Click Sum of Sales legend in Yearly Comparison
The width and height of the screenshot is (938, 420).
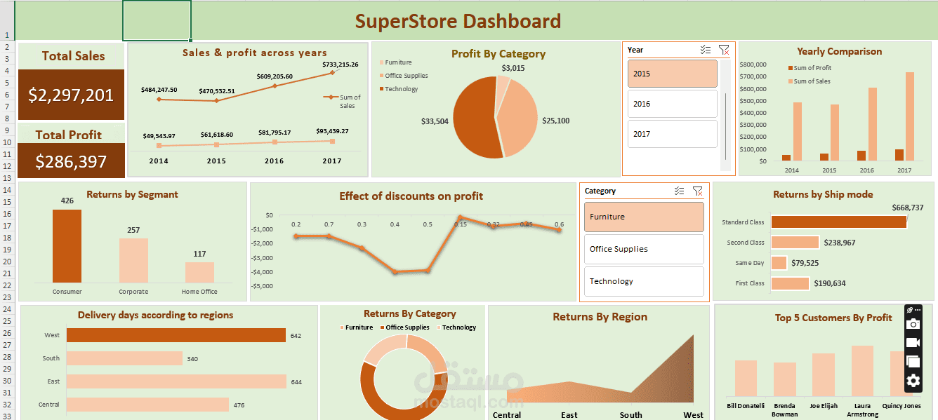[x=810, y=81]
